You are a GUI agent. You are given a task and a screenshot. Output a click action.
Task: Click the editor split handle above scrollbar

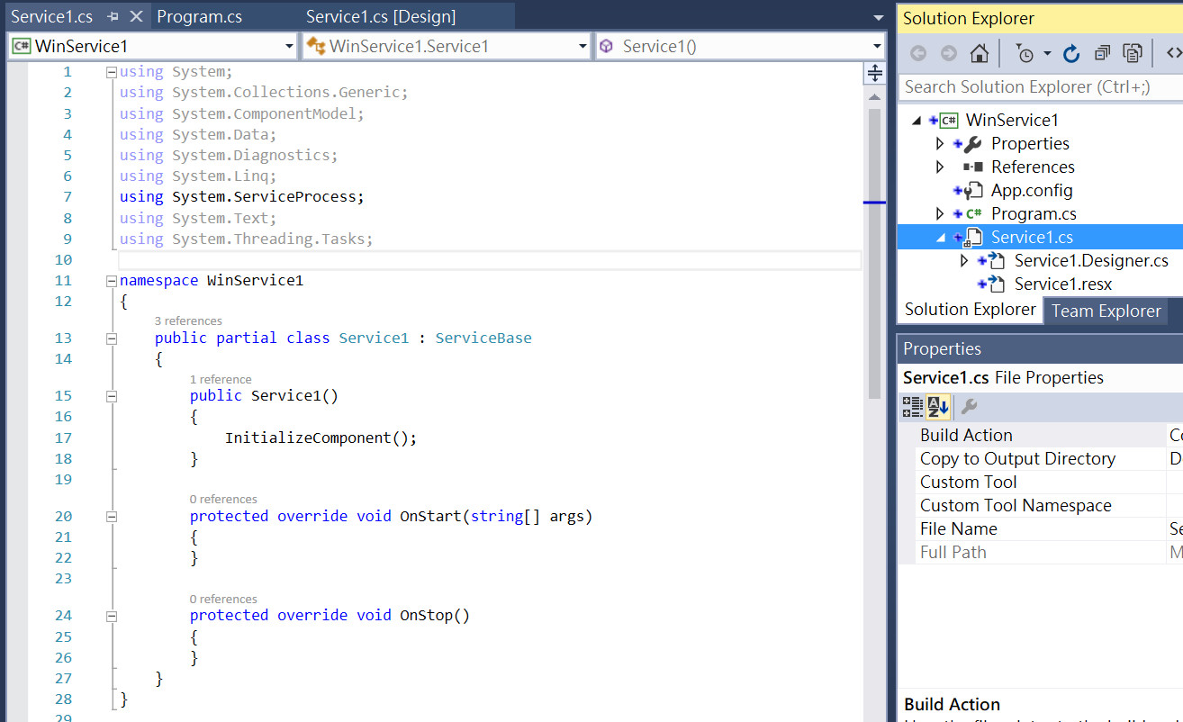[x=874, y=74]
